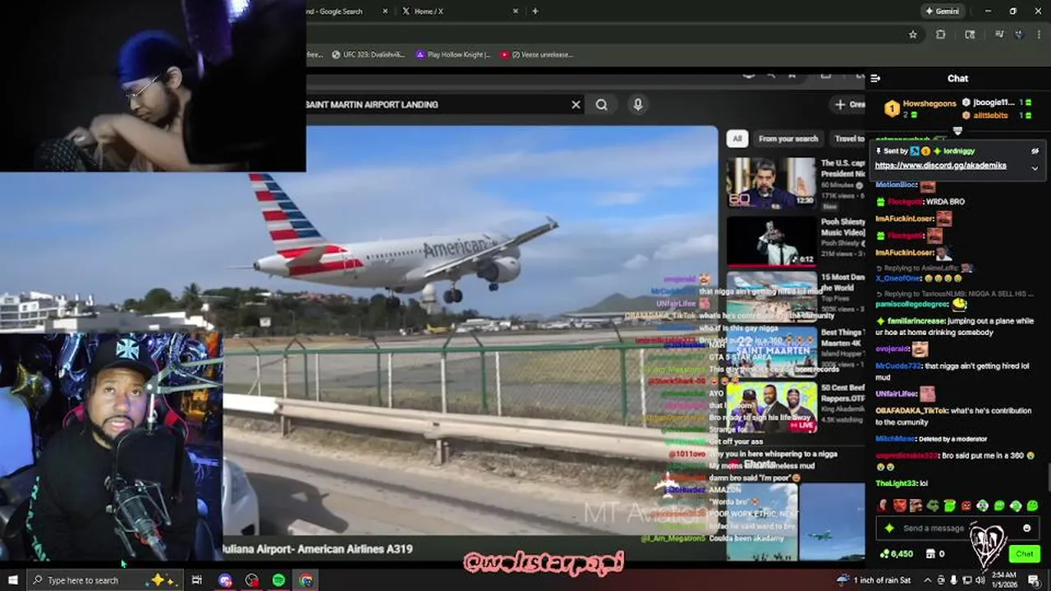1051x591 pixels.
Task: Bookmark this page with the star icon
Action: tap(912, 34)
